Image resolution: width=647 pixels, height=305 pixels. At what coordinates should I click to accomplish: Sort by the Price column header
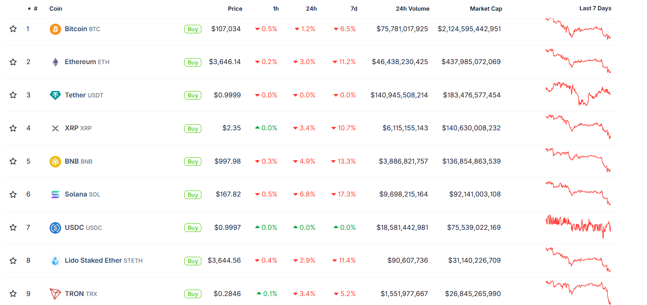(x=235, y=9)
